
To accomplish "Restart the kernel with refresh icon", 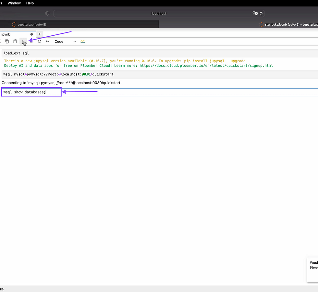I will pos(39,42).
